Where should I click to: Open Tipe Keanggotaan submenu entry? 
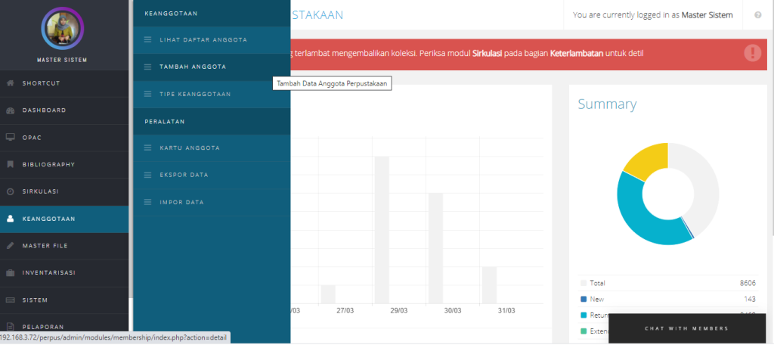pyautogui.click(x=195, y=94)
